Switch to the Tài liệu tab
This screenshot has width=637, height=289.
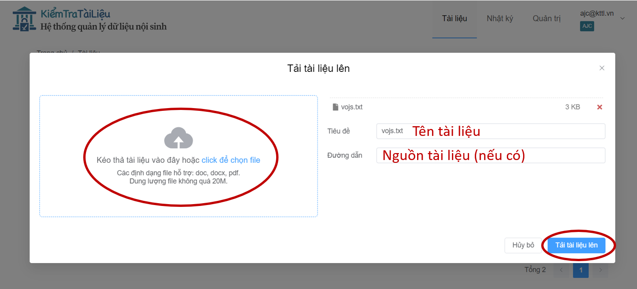click(x=454, y=19)
